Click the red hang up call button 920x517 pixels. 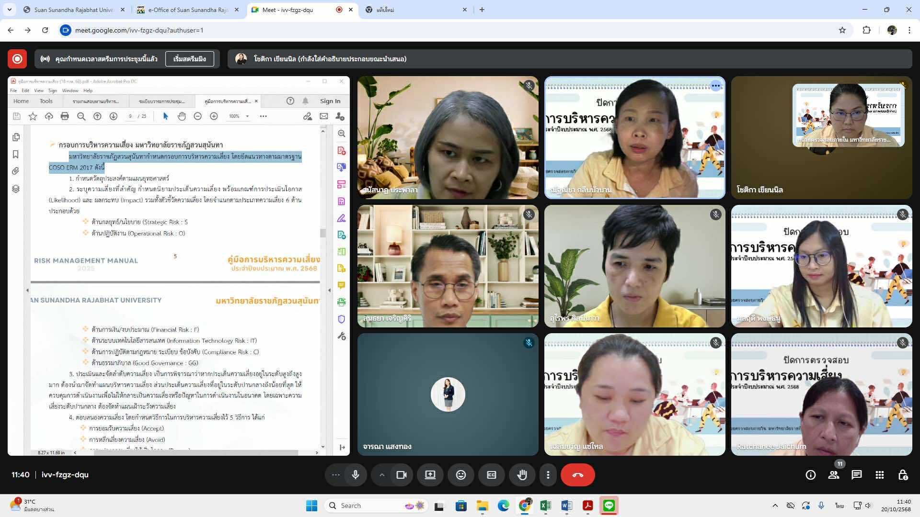tap(577, 475)
